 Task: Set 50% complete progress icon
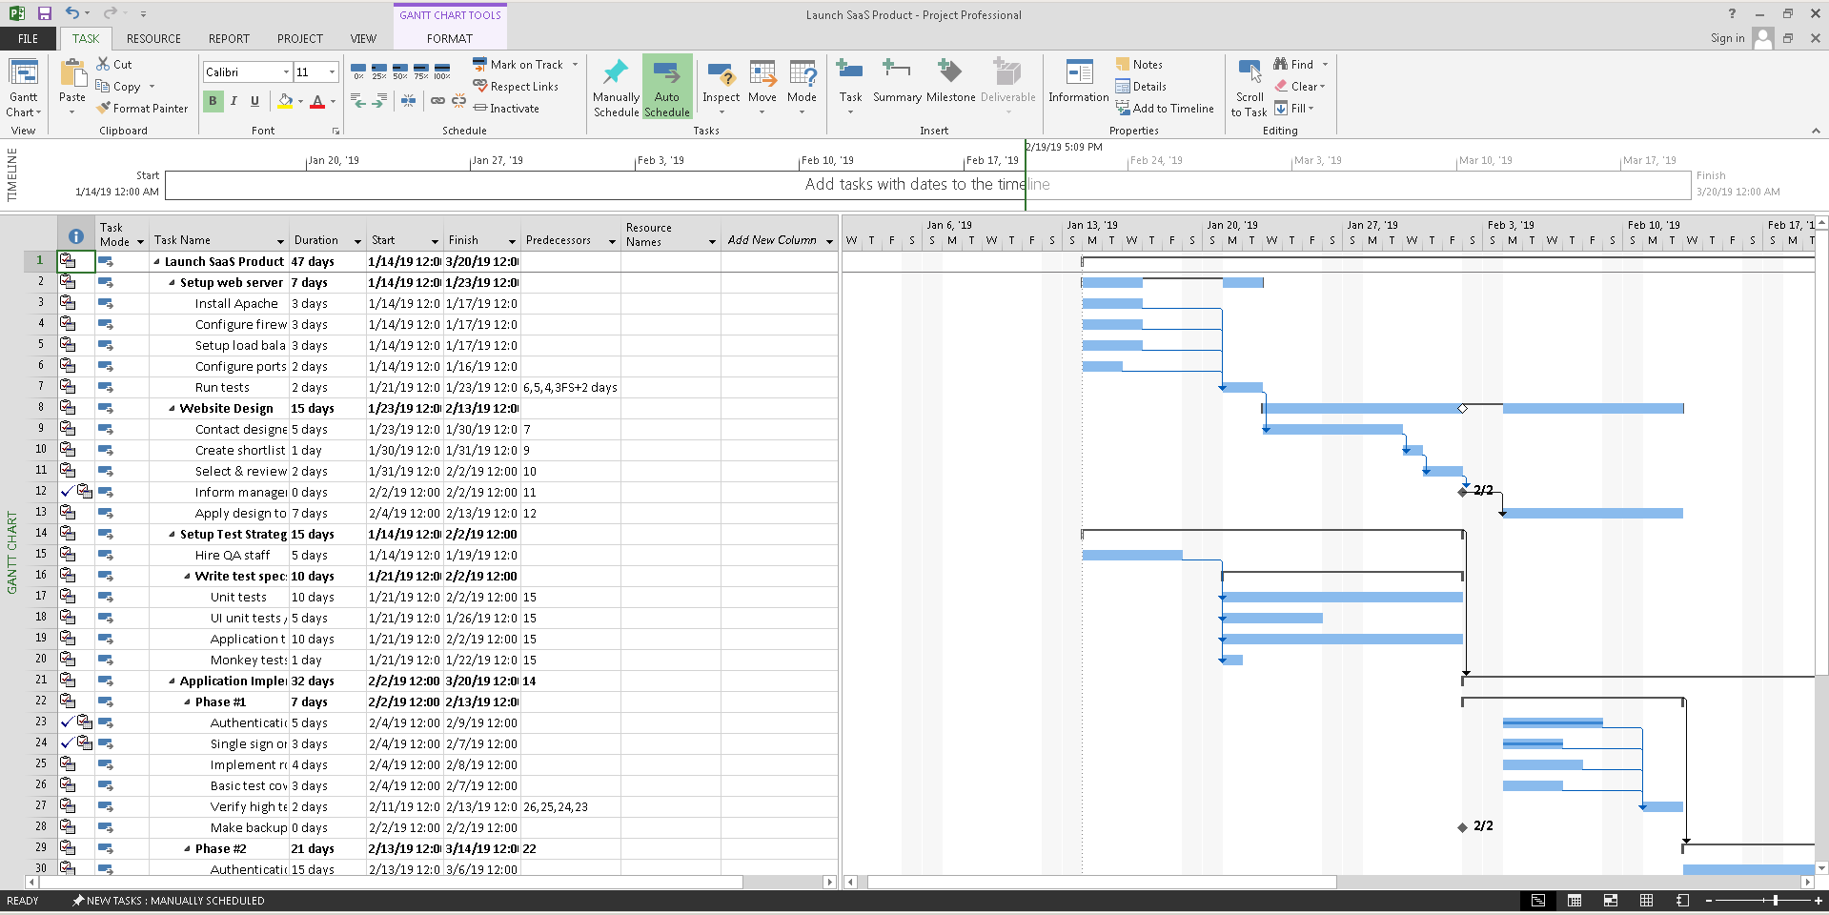pos(400,71)
